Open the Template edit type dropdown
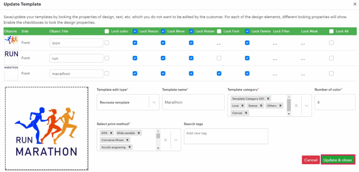 pyautogui.click(x=154, y=102)
